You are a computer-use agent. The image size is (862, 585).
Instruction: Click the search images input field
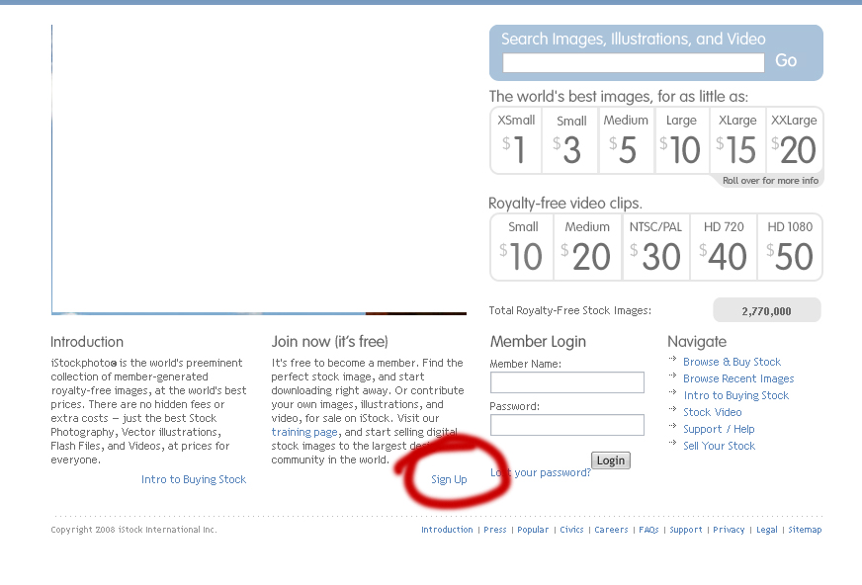point(634,62)
